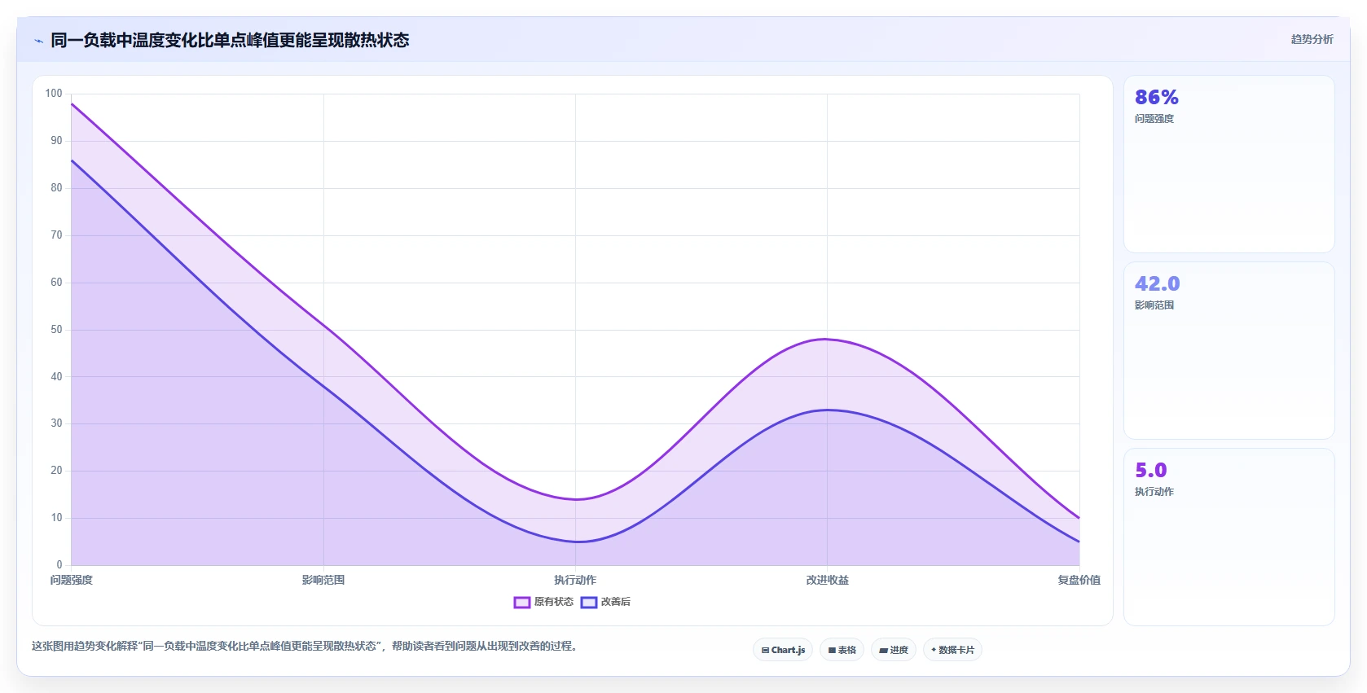
Task: Click the 改进收益 x-axis label
Action: (828, 580)
